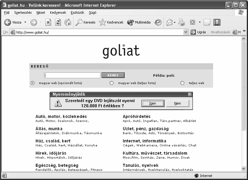The image size is (248, 180).
Task: Select the teljes web radio option
Action: pyautogui.click(x=182, y=83)
